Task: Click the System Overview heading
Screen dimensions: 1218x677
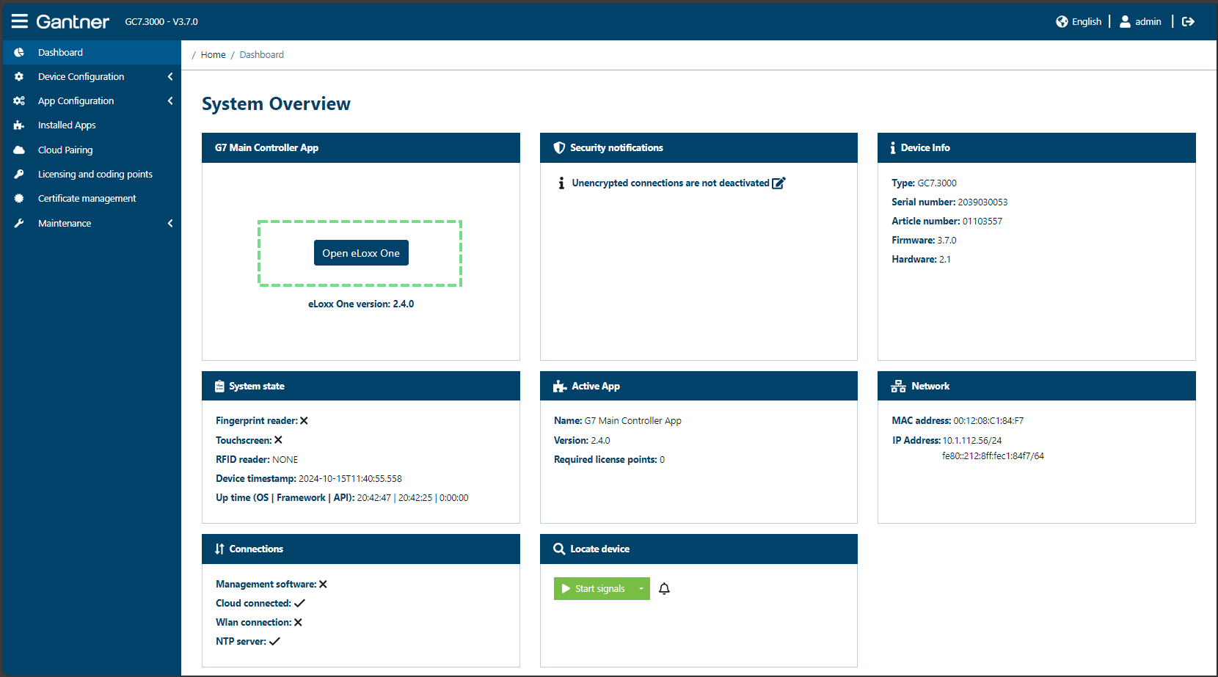Action: coord(276,103)
